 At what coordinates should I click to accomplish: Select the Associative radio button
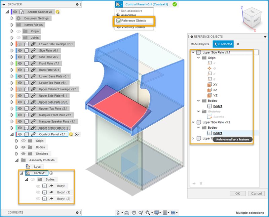pos(117,15)
